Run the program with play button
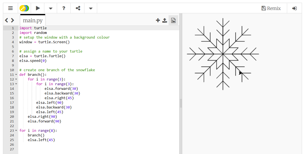The height and width of the screenshot is (154, 306). point(38,8)
